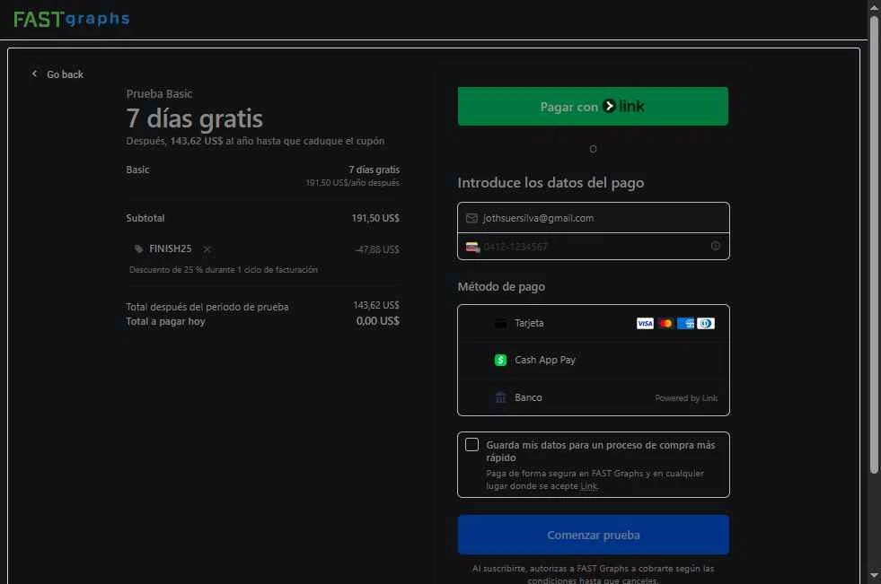Screen dimensions: 881x584
Task: Click the '7 días gratis' heading
Action: coord(194,118)
